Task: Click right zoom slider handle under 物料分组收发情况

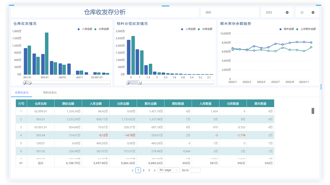Action: (x=140, y=82)
